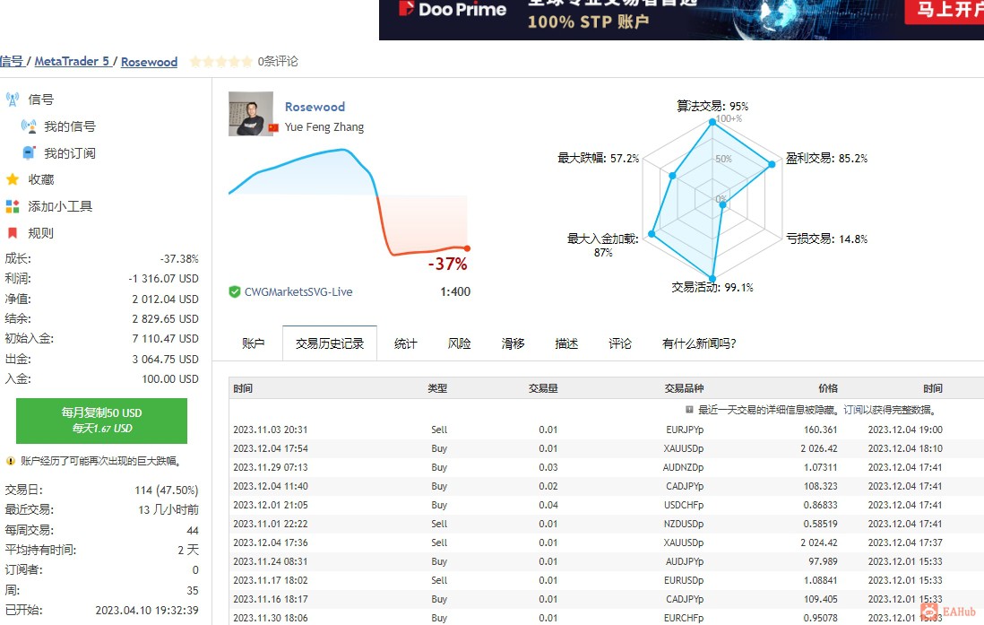Click the AUDNZDp symbol cell
The image size is (984, 625).
(684, 467)
